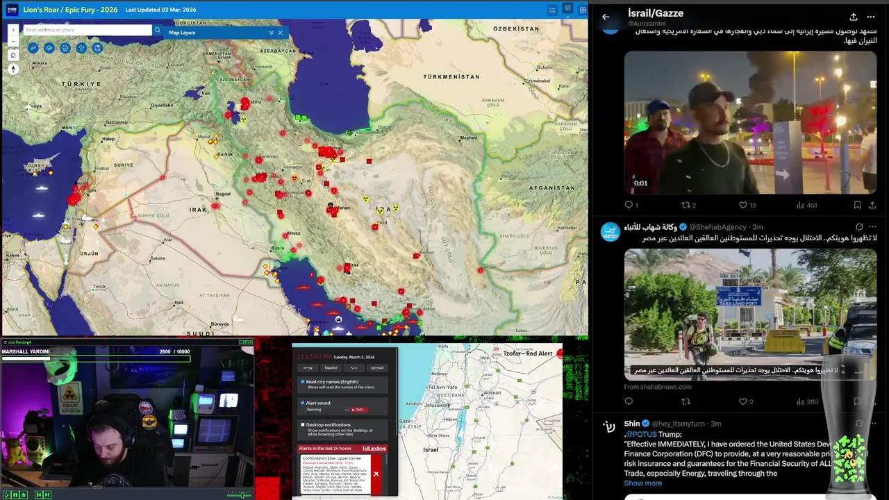The width and height of the screenshot is (889, 500).
Task: Click the red aircraft alert icon
Action: [x=376, y=474]
